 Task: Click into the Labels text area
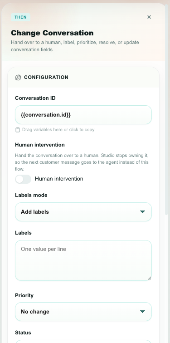[83, 260]
